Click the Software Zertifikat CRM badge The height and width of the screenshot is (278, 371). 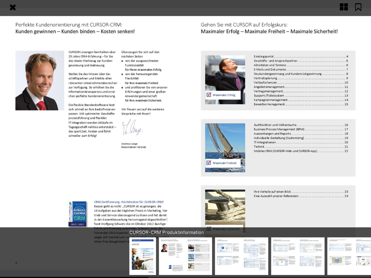pyautogui.click(x=78, y=214)
